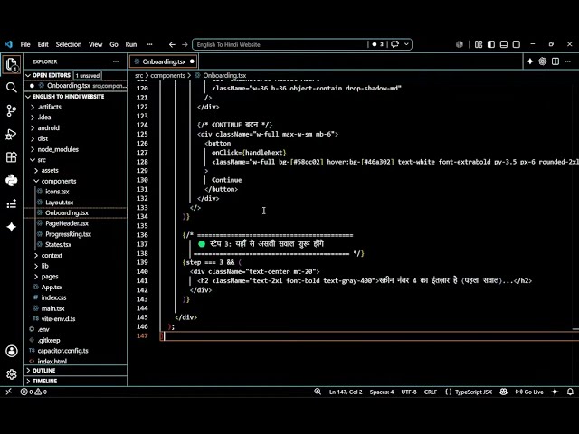Open the sparkle AI panel in activity bar
This screenshot has width=579, height=434.
(11, 227)
